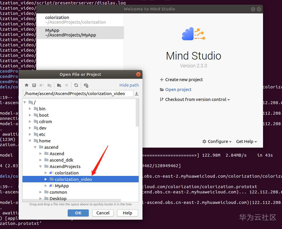Click the Cancel button
The image size is (282, 229).
pos(103,213)
